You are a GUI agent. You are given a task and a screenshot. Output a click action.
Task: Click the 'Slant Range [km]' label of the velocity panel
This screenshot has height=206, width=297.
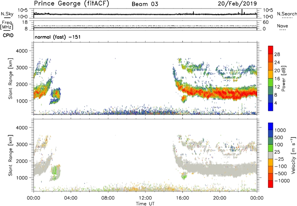10,155
